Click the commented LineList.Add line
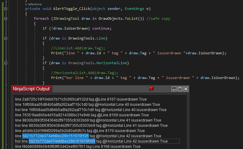 pos(78,48)
